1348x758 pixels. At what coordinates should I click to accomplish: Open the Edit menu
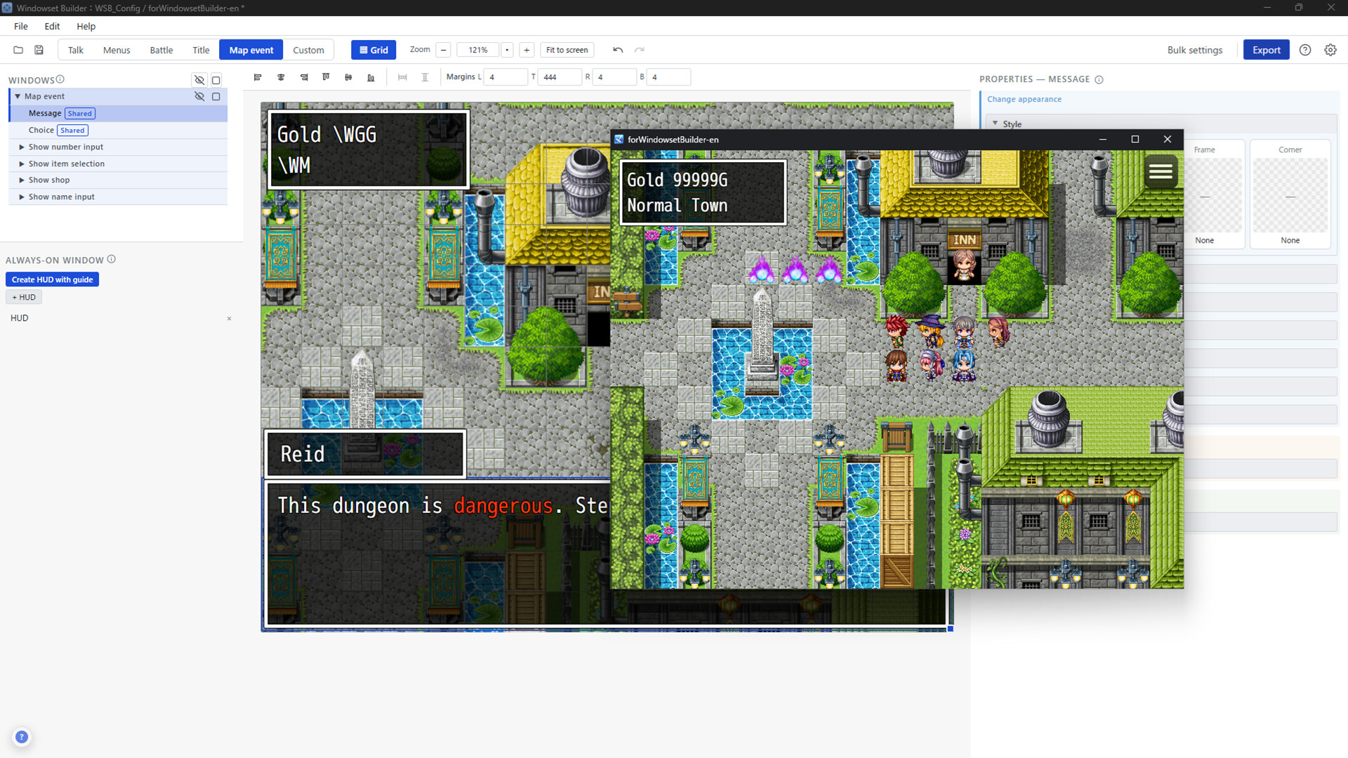coord(52,26)
